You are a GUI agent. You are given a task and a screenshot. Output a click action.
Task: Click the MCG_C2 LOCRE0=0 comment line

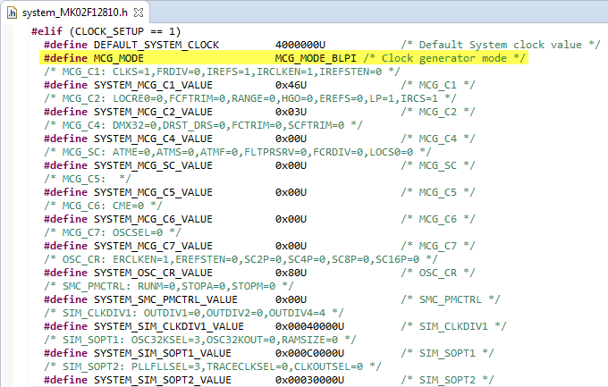(250, 98)
